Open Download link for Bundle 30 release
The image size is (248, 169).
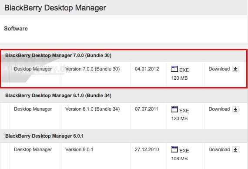(219, 69)
